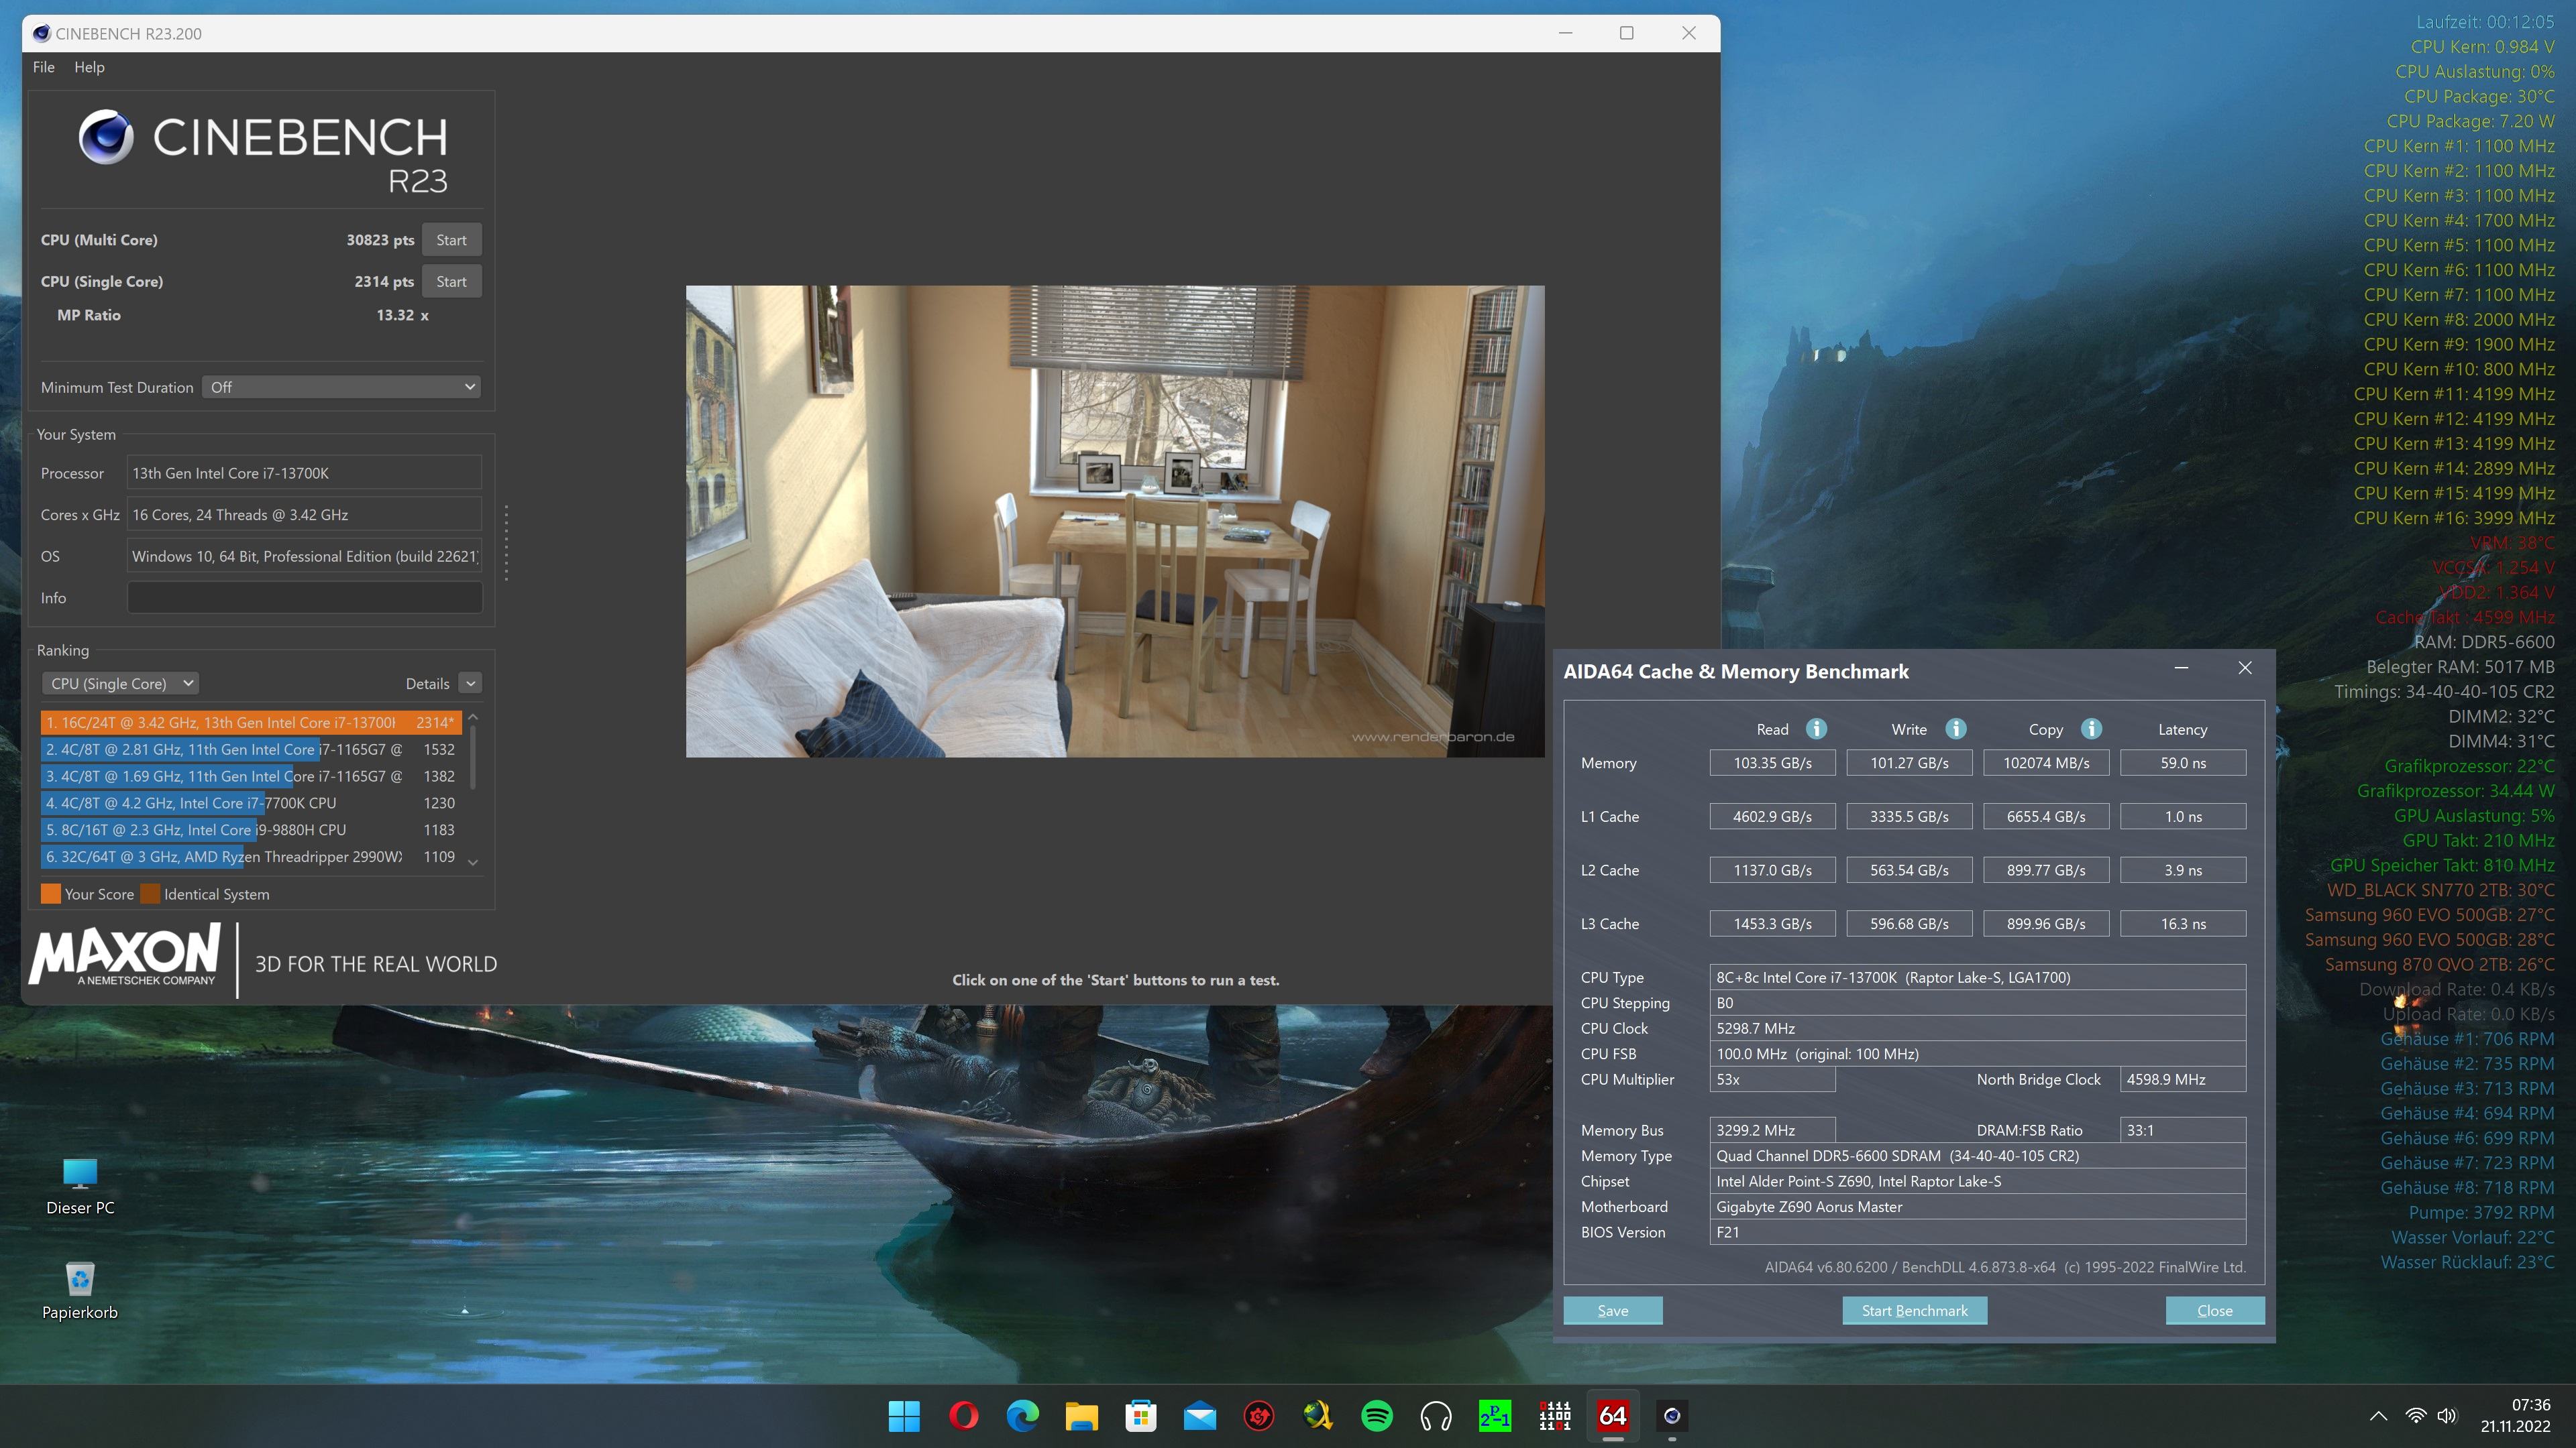Open the binary-digits memory test taskbar icon
Image resolution: width=2576 pixels, height=1448 pixels.
point(1554,1415)
